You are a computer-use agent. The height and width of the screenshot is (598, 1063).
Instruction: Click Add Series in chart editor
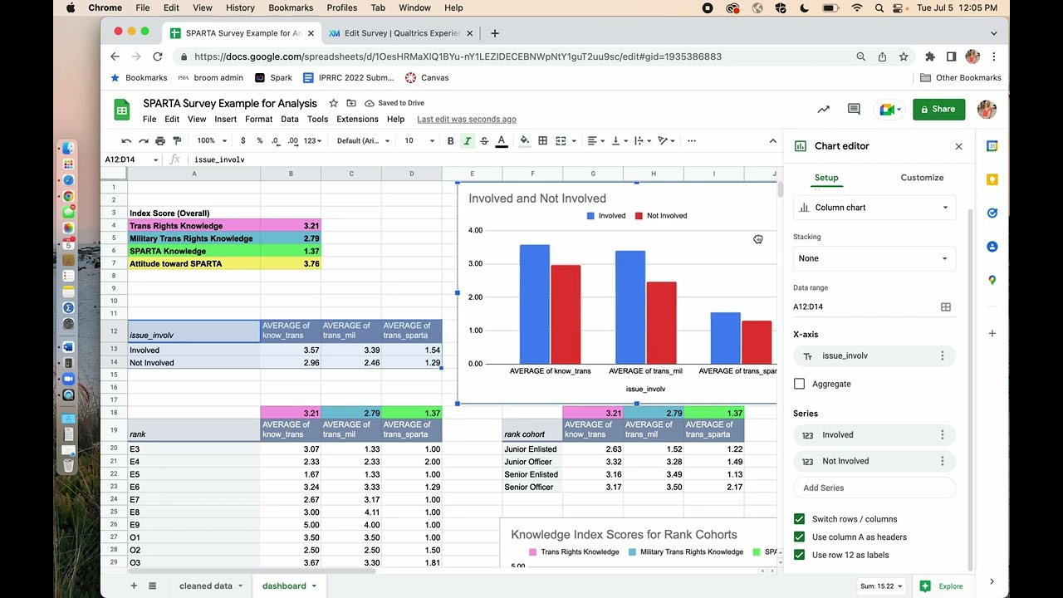coord(874,488)
